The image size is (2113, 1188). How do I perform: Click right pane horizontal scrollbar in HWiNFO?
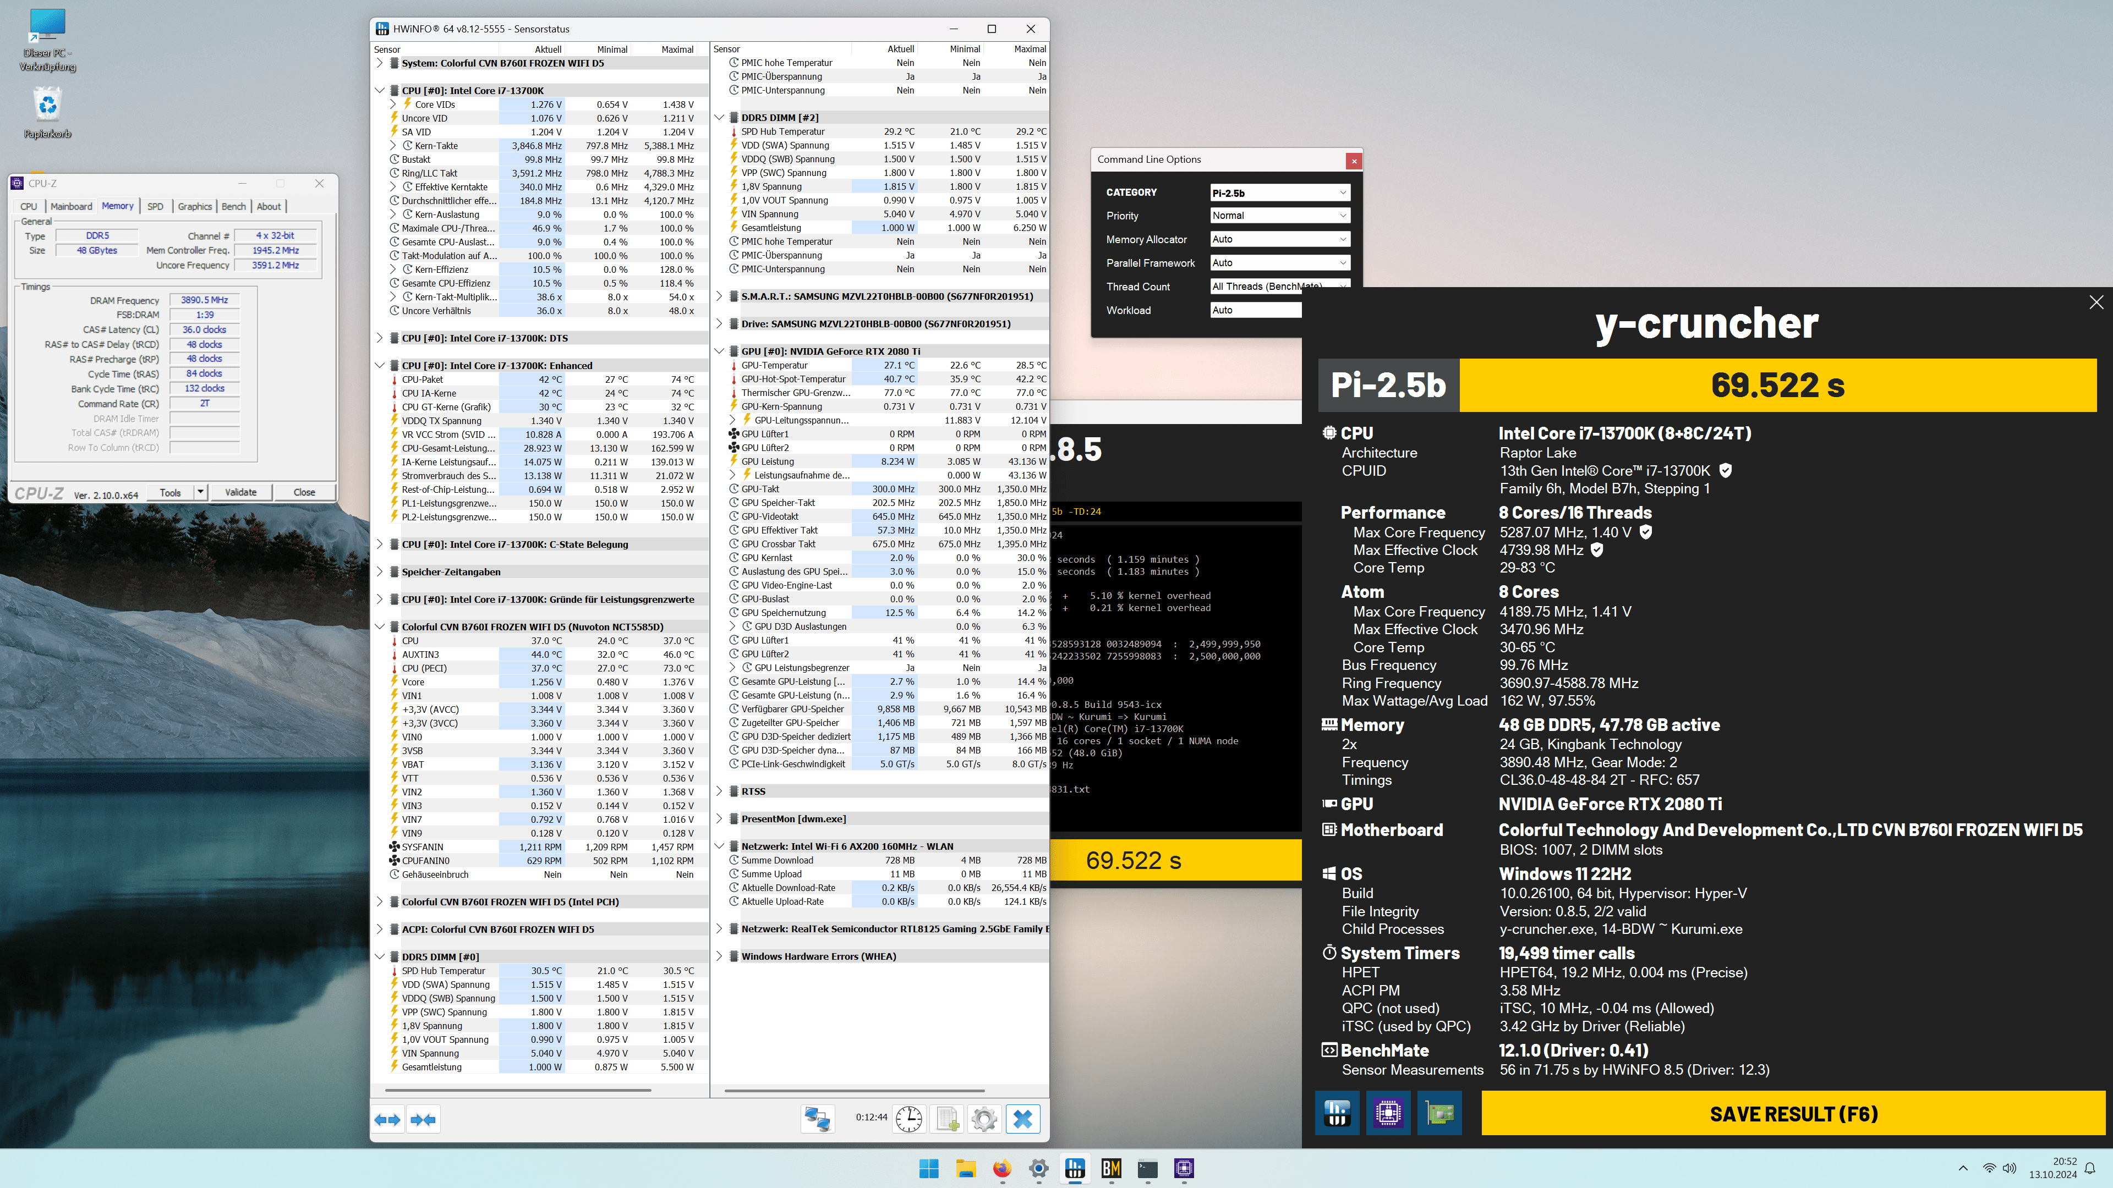coord(855,1091)
